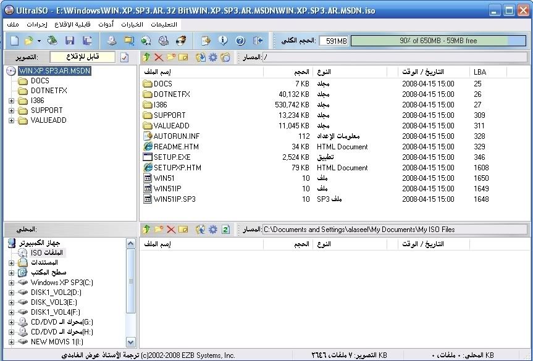
Task: Click the green Refresh icon in local pane toolbar
Action: click(225, 229)
